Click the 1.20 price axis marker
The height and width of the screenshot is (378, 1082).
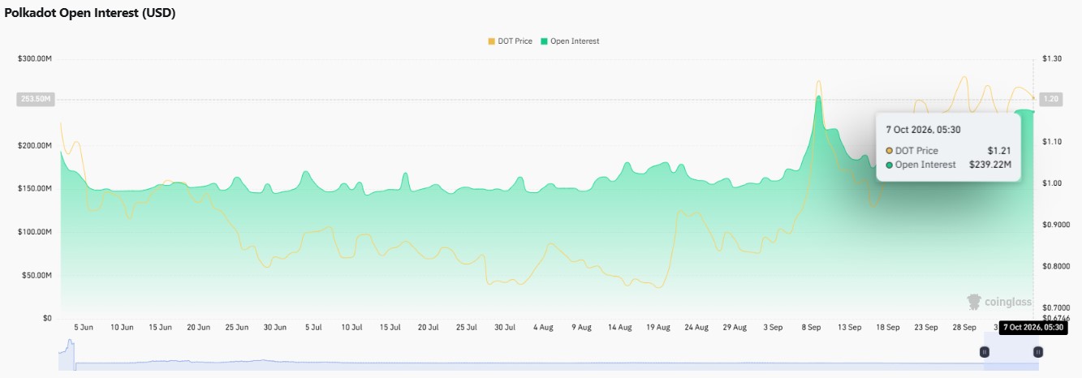(1052, 100)
